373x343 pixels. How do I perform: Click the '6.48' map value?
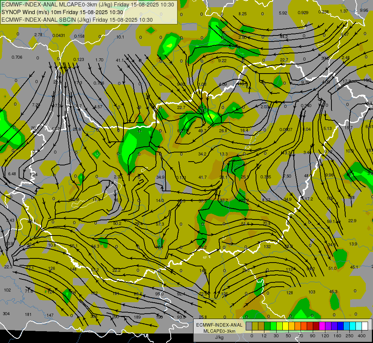click(x=12, y=174)
